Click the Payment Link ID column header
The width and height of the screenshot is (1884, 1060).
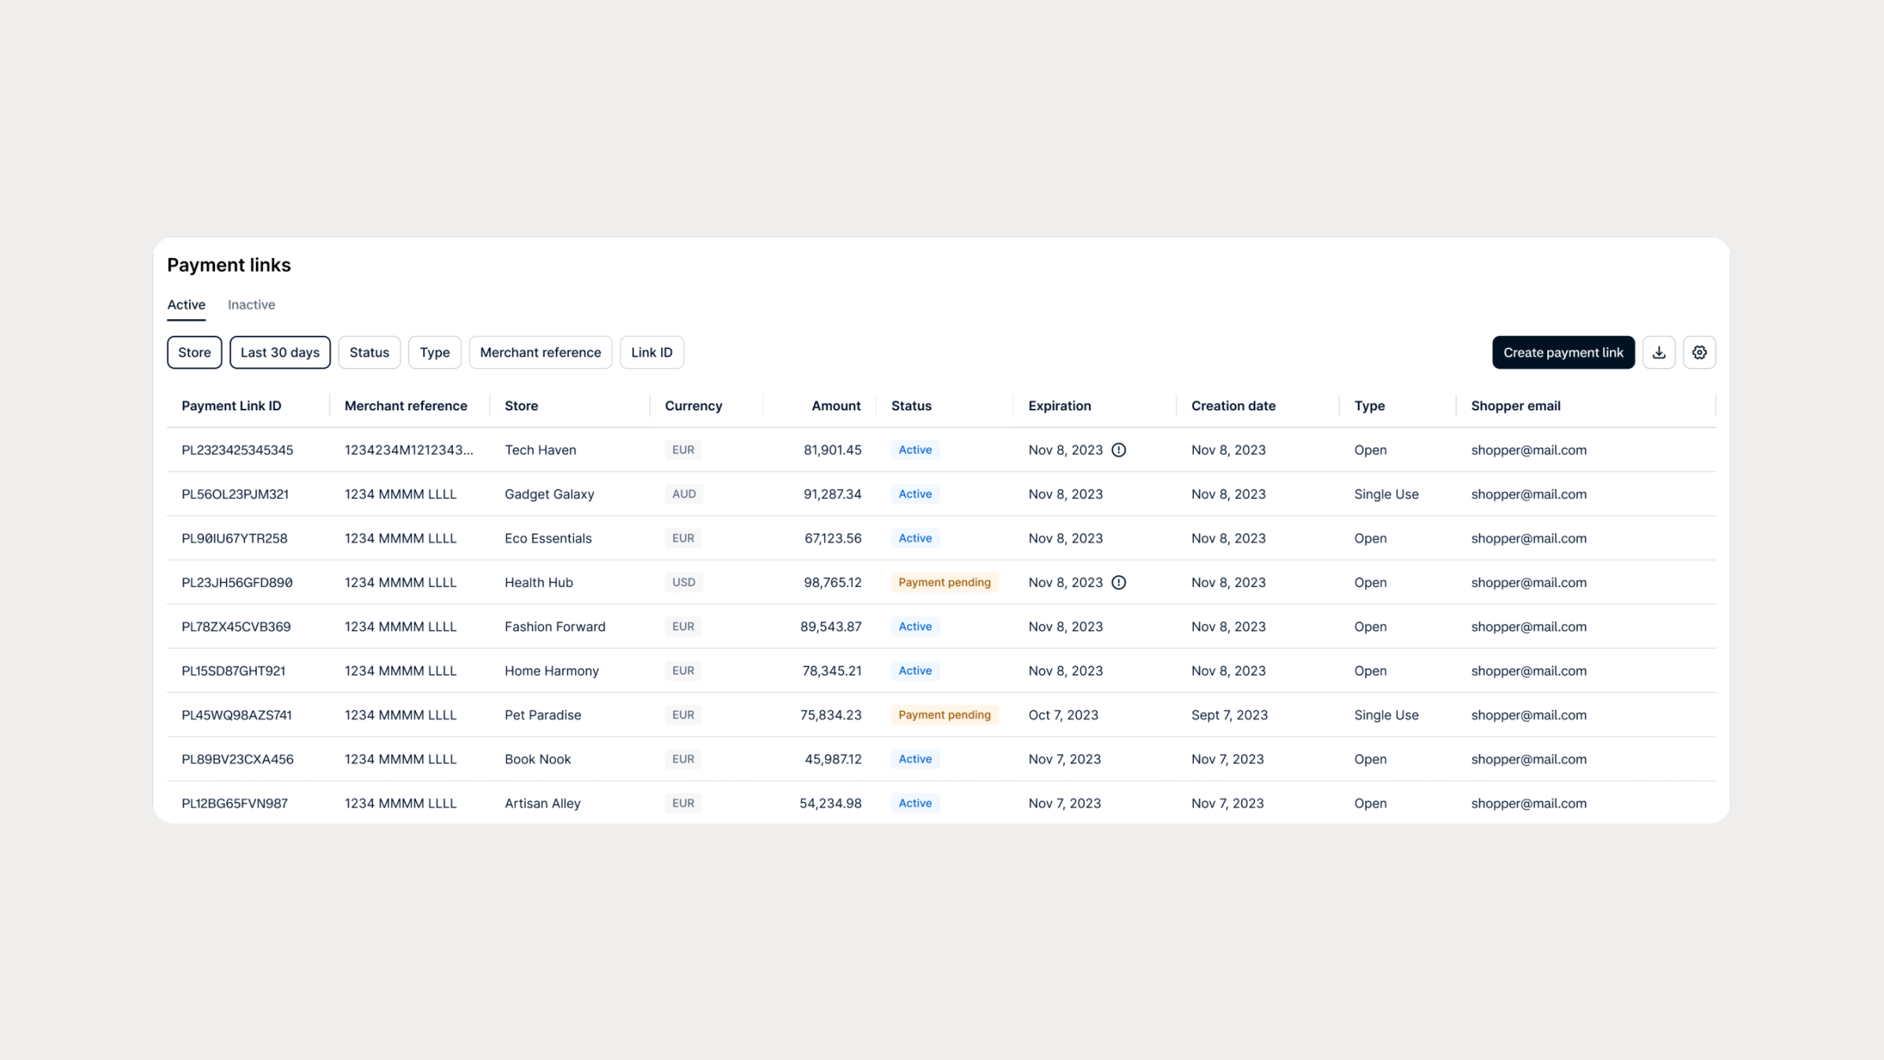pyautogui.click(x=231, y=406)
